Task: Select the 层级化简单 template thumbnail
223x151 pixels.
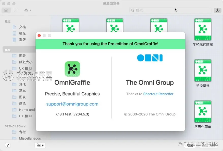Action: 203,111
